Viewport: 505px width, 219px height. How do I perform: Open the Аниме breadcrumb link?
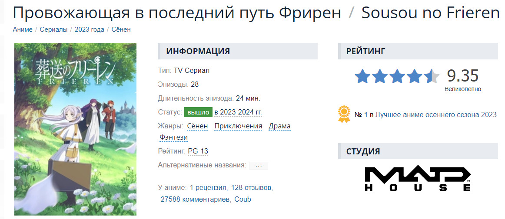click(23, 29)
